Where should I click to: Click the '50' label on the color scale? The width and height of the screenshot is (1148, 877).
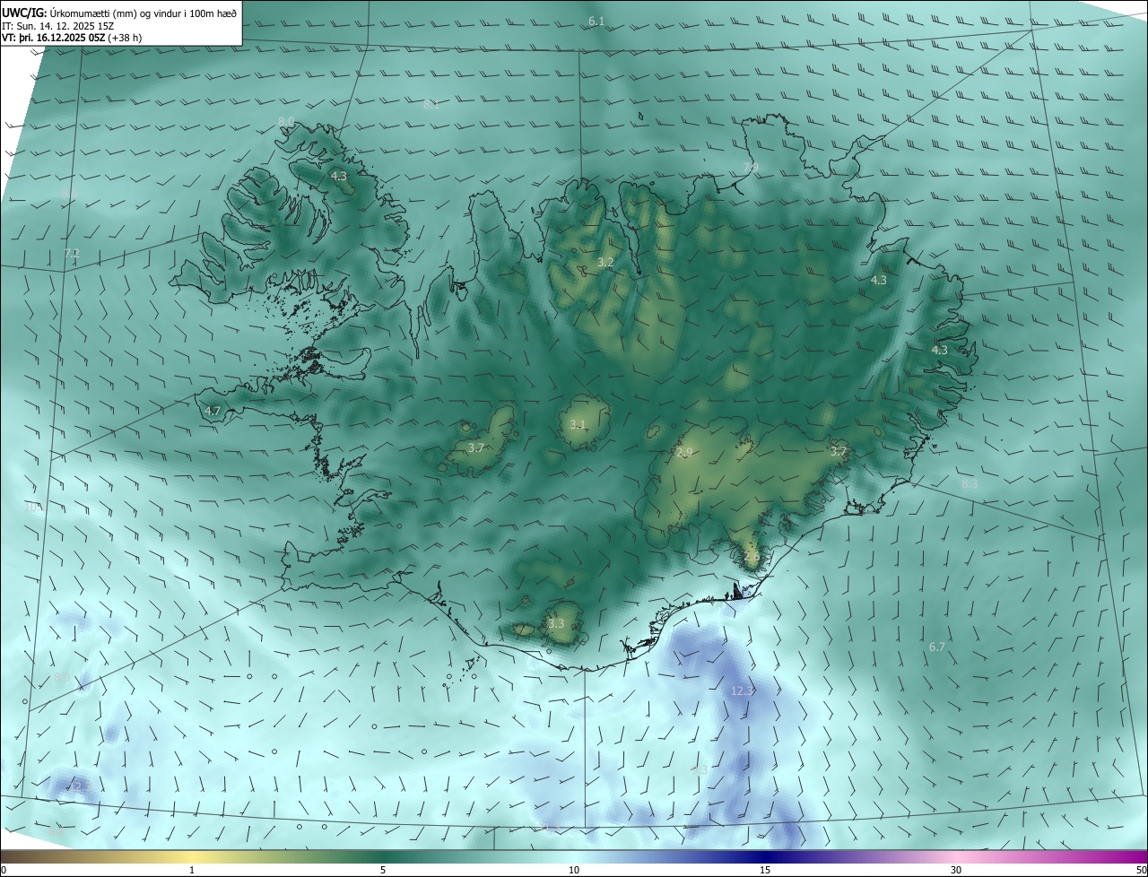(x=1141, y=870)
